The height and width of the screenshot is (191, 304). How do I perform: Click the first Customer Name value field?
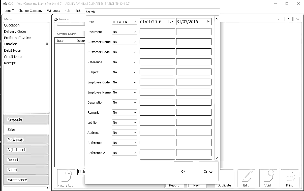pyautogui.click(x=157, y=42)
